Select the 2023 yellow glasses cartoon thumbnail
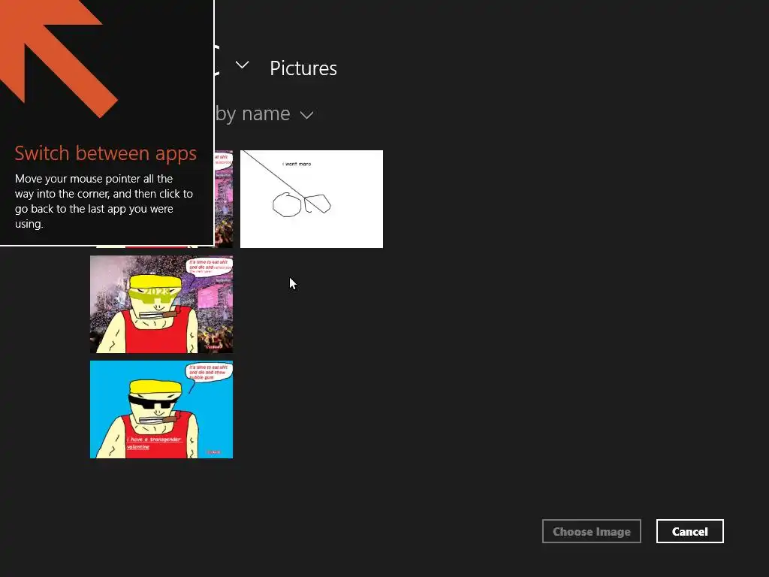 click(x=161, y=304)
